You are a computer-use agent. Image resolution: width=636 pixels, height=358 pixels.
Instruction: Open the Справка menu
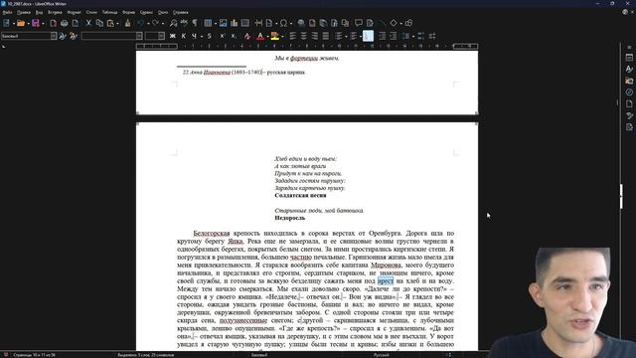(181, 13)
